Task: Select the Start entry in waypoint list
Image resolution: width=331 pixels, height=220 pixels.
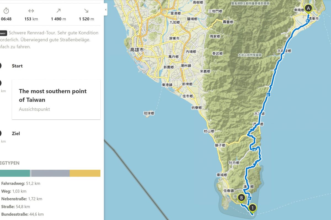Action: coord(17,66)
